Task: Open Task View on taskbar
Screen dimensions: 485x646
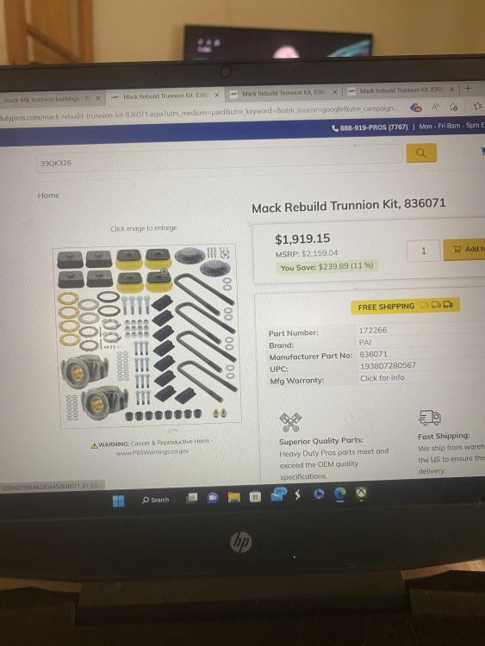Action: 191,498
